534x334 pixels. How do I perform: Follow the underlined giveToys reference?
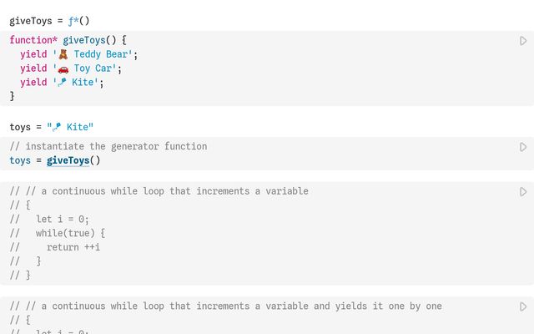coord(68,160)
